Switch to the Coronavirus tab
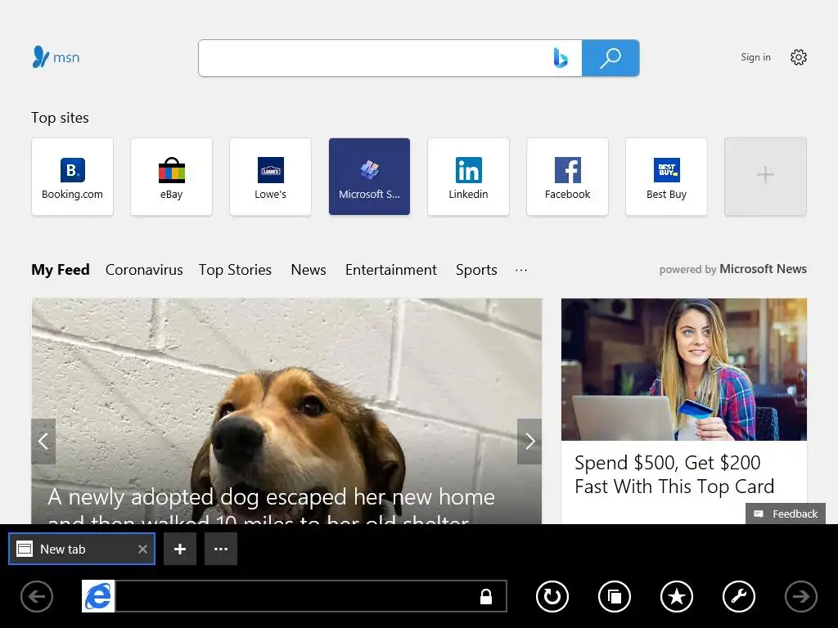Image resolution: width=838 pixels, height=628 pixels. [x=144, y=270]
